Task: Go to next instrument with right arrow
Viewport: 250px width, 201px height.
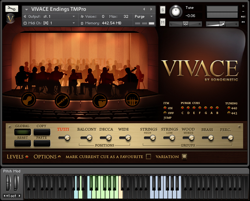Action: tap(151, 9)
